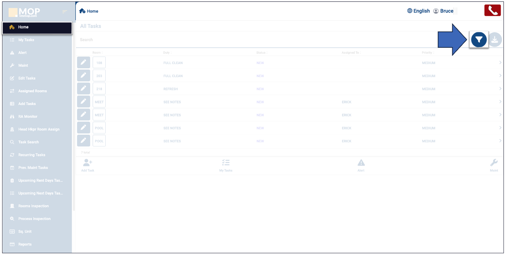Click the red phone call icon
The width and height of the screenshot is (506, 255).
point(492,11)
